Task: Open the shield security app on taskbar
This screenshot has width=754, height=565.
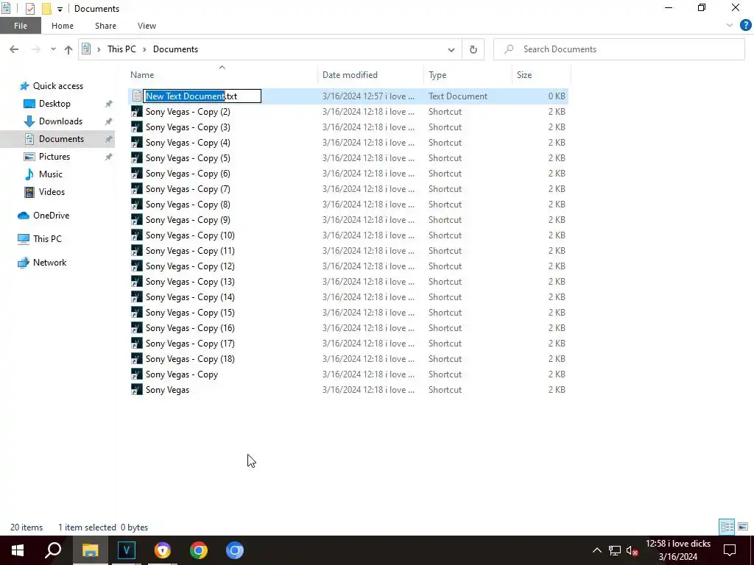Action: pyautogui.click(x=163, y=550)
